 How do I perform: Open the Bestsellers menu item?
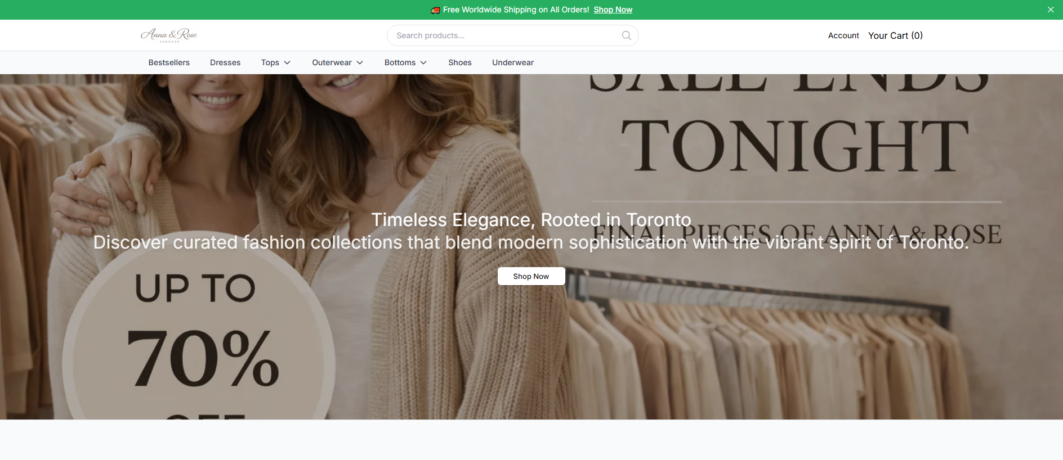click(169, 62)
